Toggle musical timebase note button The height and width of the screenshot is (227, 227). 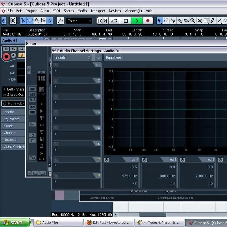pyautogui.click(x=22, y=55)
